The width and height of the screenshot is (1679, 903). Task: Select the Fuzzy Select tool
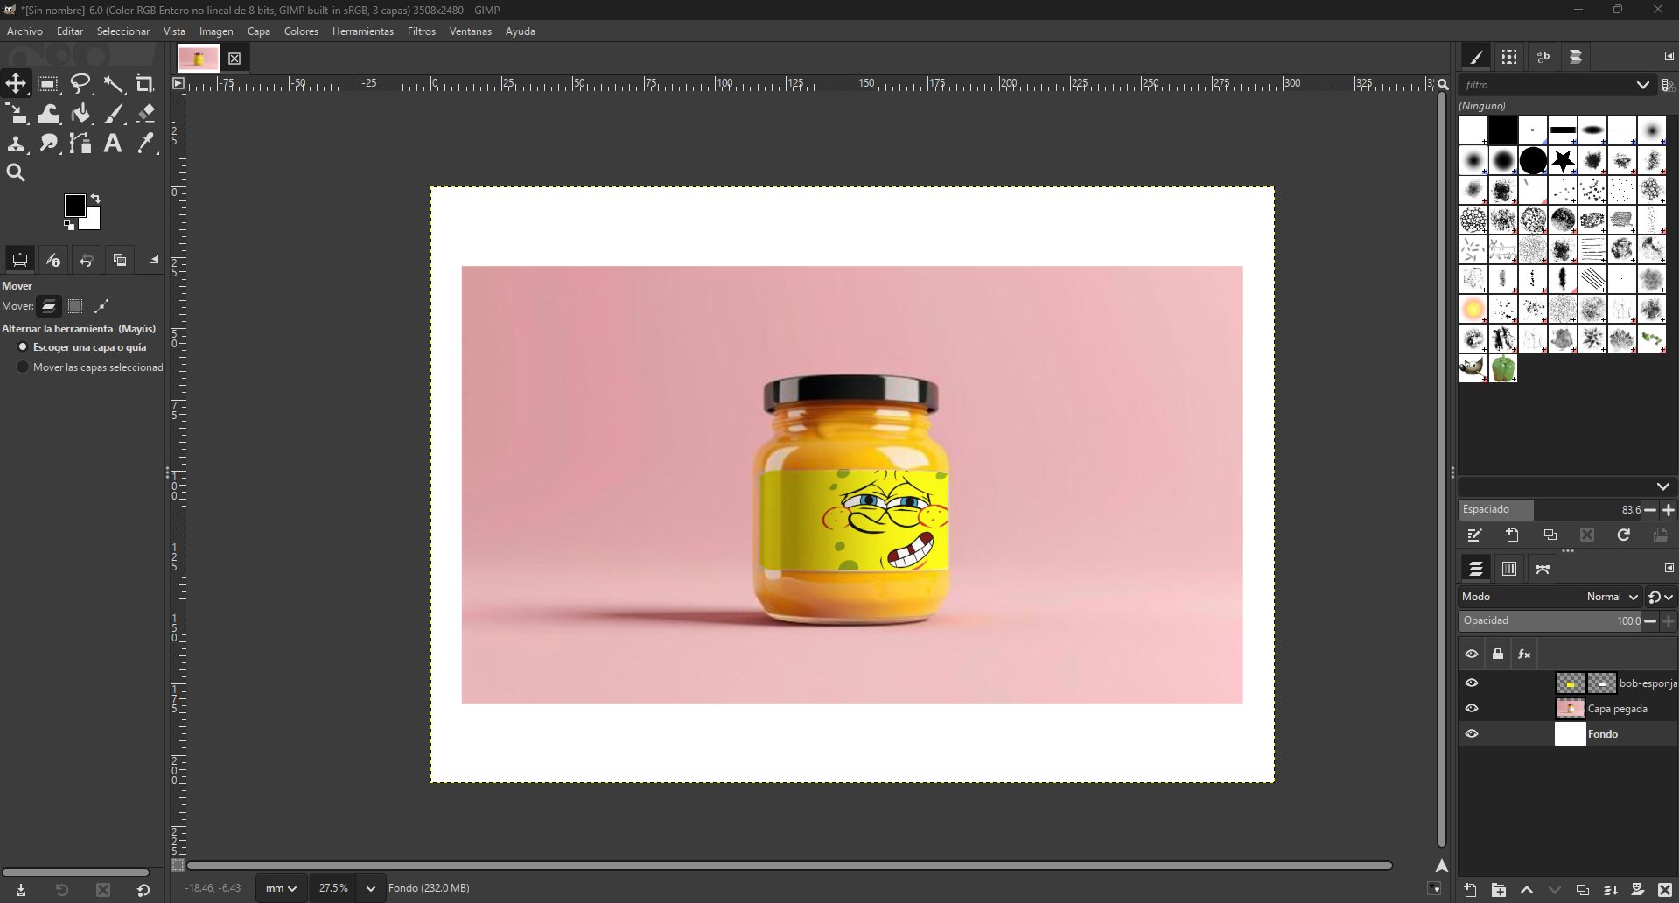click(114, 83)
